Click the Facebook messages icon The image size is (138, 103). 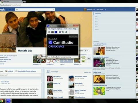pos(10,9)
